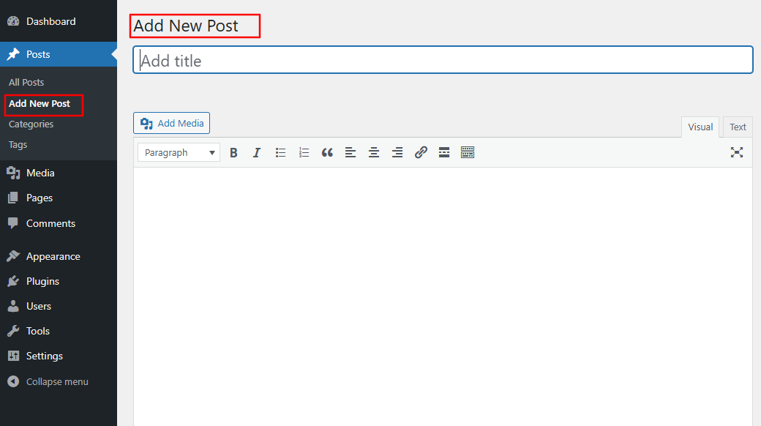Viewport: 761px width, 426px height.
Task: Align text left
Action: click(x=350, y=152)
